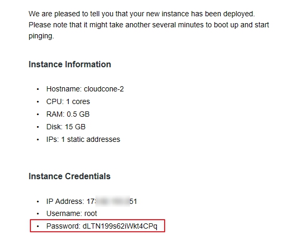
Task: Click the RAM 0.5 GB entry
Action: [x=68, y=114]
